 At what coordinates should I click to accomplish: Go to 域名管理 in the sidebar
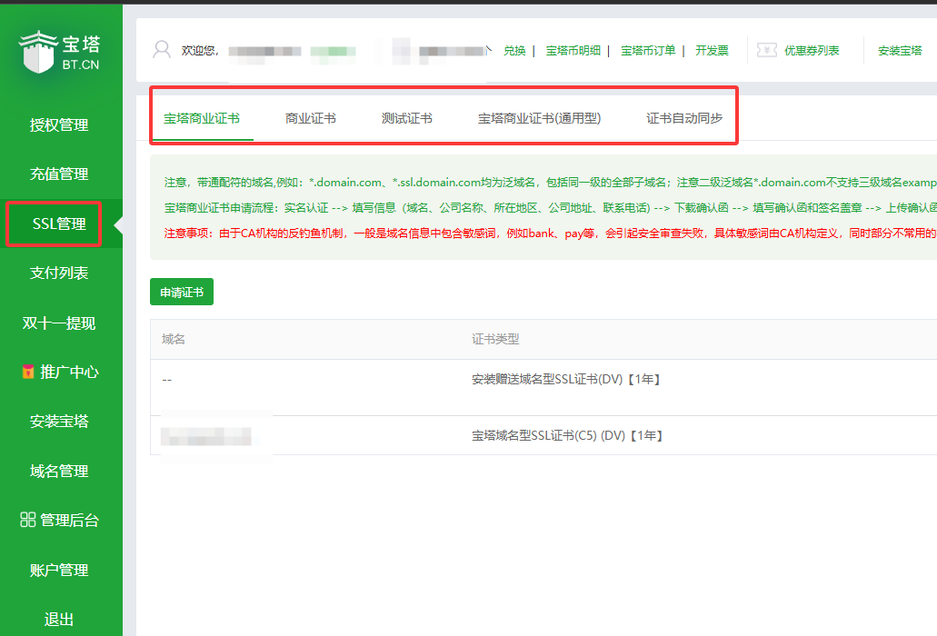tap(59, 471)
